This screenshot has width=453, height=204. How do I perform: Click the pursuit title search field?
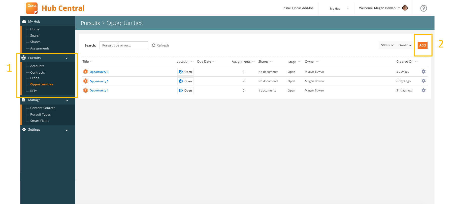pos(124,45)
